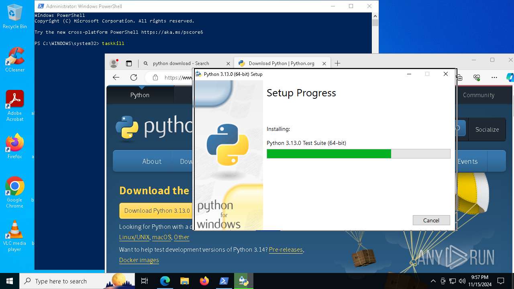Screen dimensions: 514x289
Task: Open the 9:57 PM clock and calendar
Action: [479, 281]
